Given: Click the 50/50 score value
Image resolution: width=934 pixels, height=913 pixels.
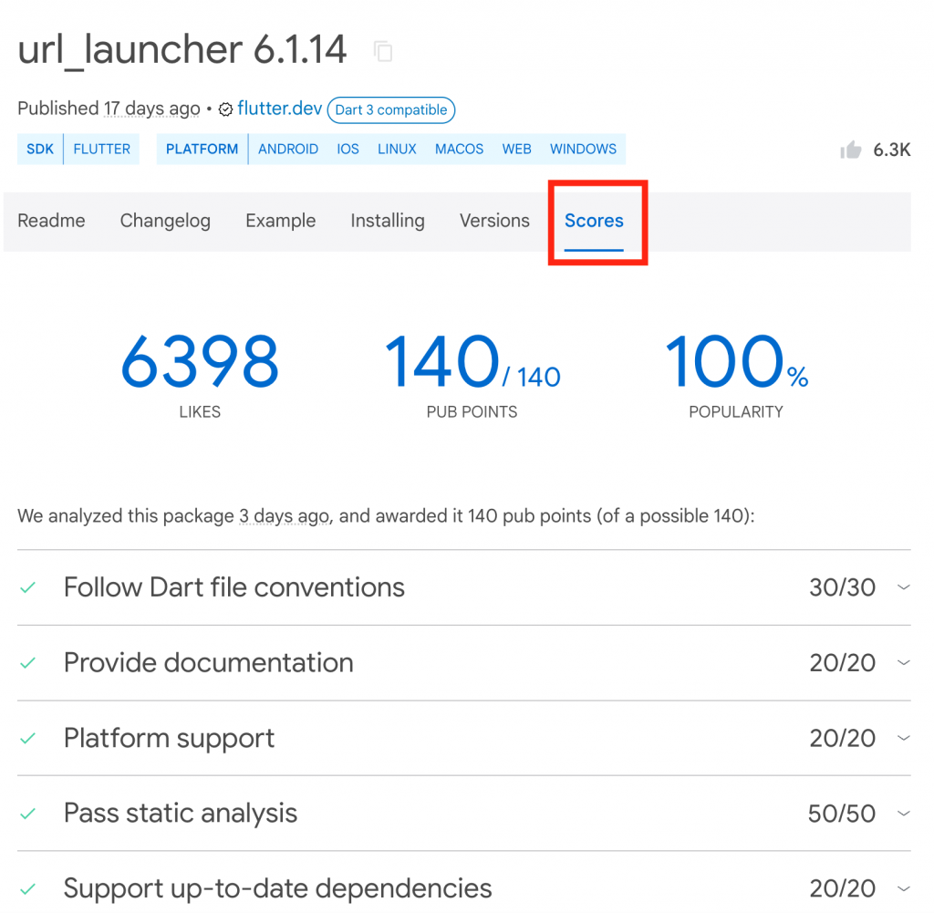Looking at the screenshot, I should [x=842, y=814].
